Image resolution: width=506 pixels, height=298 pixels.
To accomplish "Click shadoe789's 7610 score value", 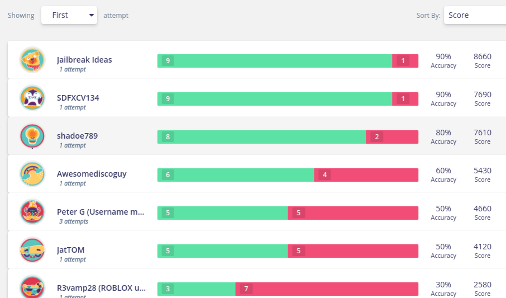I will click(x=482, y=133).
